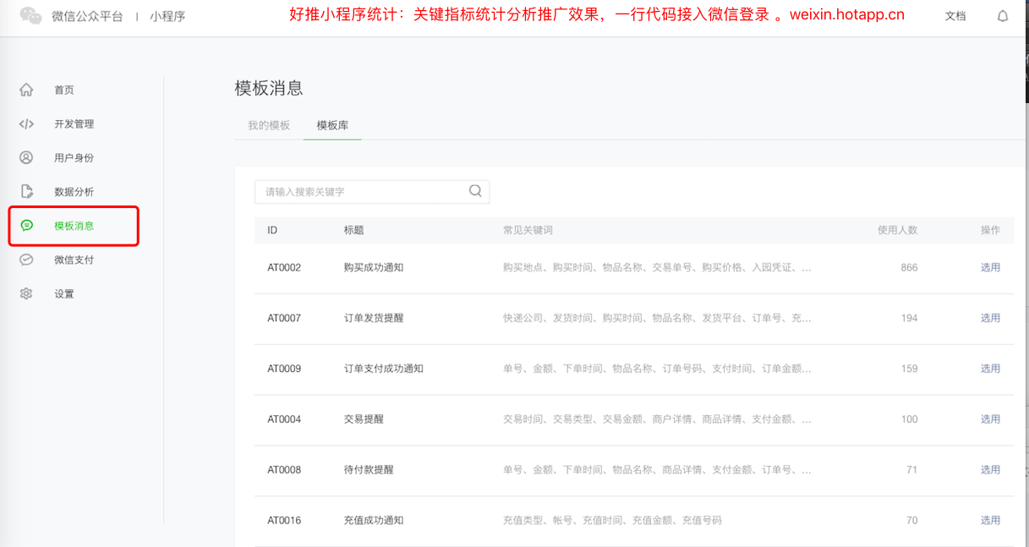1029x547 pixels.
Task: Click the 标题 column header
Action: [x=353, y=230]
